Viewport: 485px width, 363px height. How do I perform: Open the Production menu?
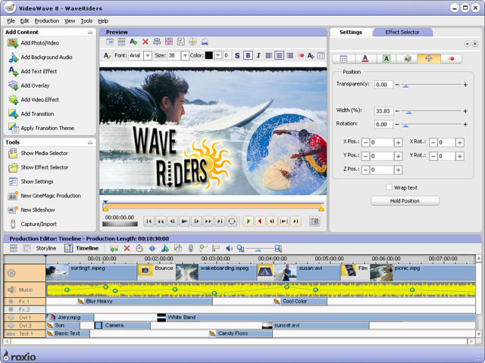pos(46,20)
